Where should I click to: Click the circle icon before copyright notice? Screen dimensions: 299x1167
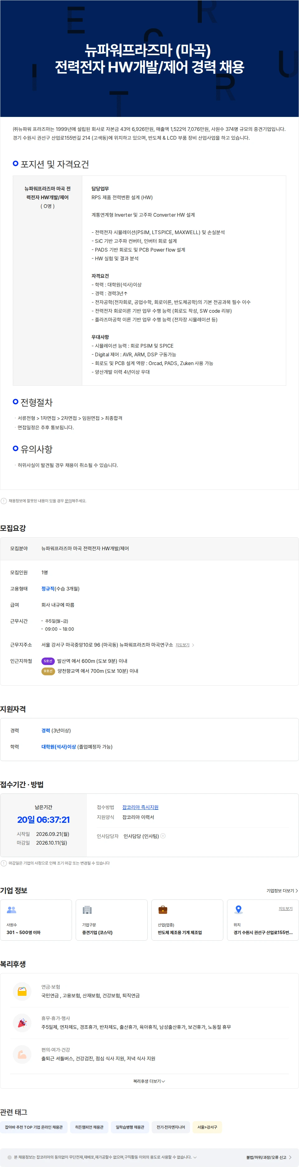[x=9, y=1157]
